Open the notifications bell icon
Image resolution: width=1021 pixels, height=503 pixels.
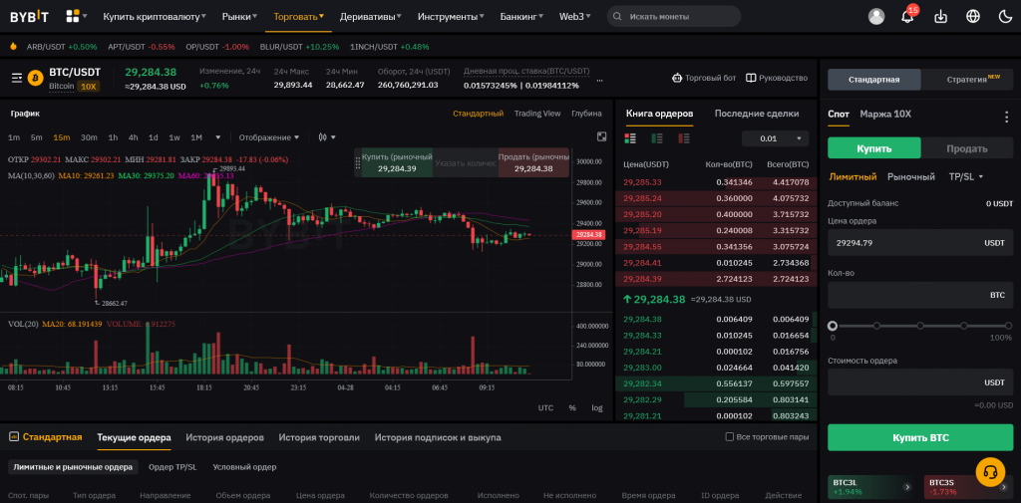(x=907, y=17)
